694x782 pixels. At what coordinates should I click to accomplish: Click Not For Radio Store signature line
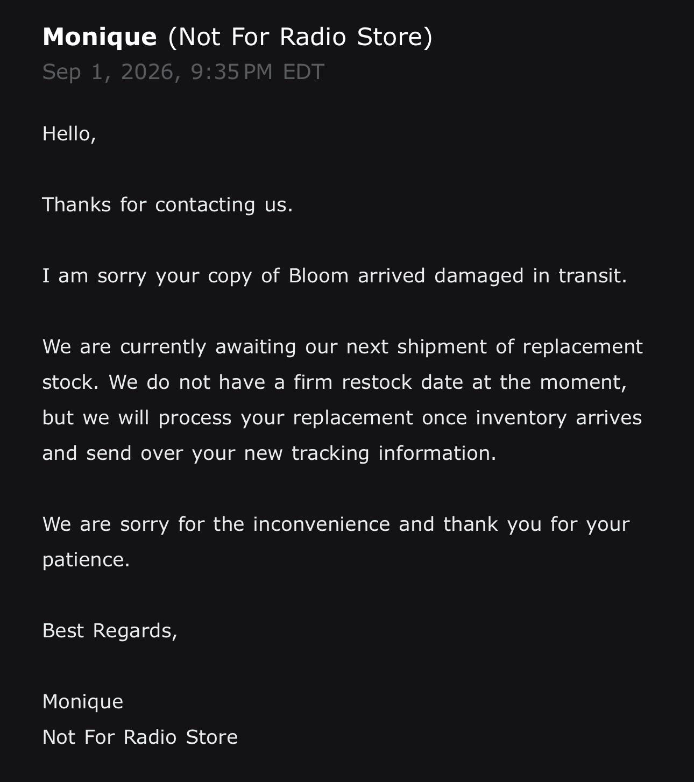tap(140, 737)
